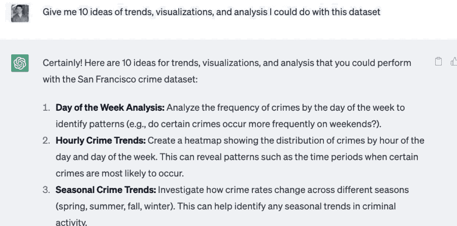Click the "Day of the Week Analysis" heading
This screenshot has height=226, width=457.
[110, 108]
